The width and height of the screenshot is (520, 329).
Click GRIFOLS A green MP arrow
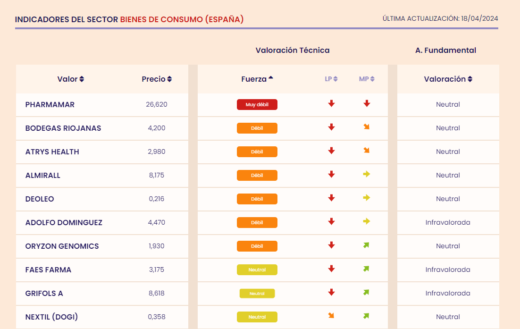(x=366, y=292)
